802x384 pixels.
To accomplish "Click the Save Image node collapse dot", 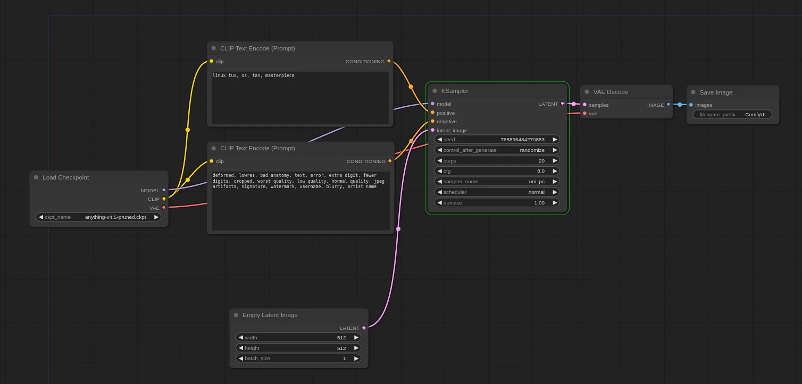I will coord(694,92).
